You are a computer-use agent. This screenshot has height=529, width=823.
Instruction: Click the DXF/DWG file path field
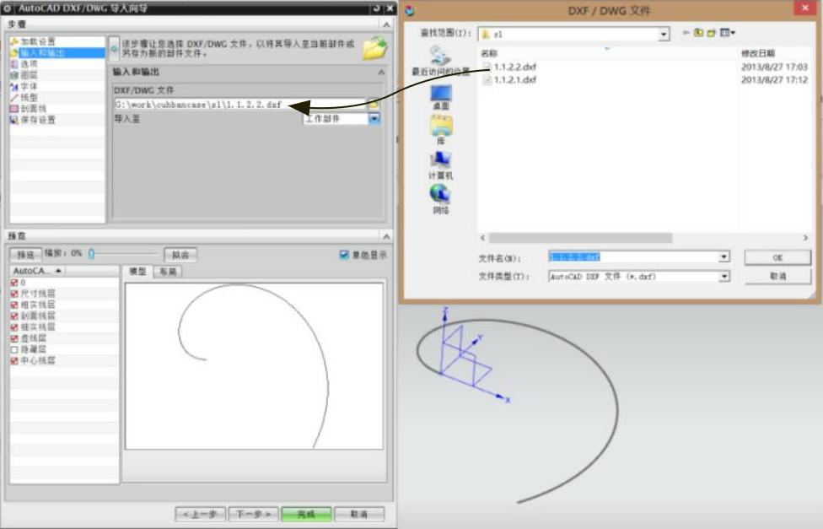(239, 104)
